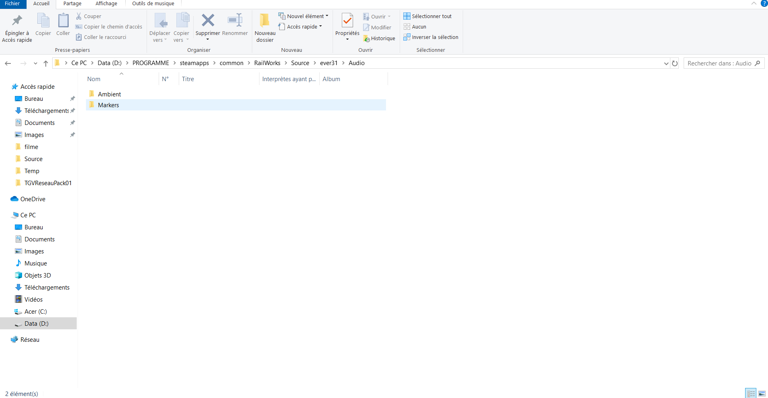Rename item with Renommer
The height and width of the screenshot is (398, 768).
(x=235, y=25)
